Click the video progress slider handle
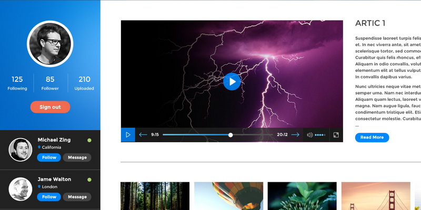Image resolution: width=421 pixels, height=210 pixels. (230, 135)
